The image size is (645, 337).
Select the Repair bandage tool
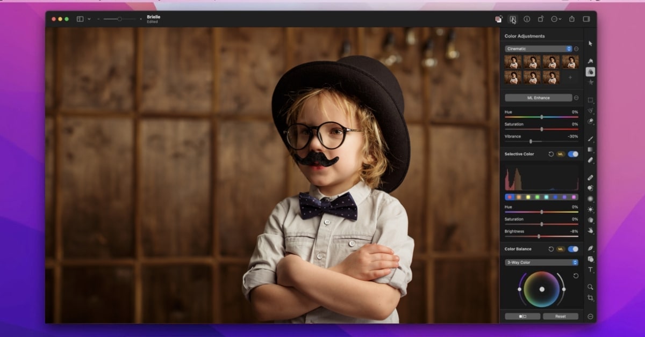click(x=590, y=177)
